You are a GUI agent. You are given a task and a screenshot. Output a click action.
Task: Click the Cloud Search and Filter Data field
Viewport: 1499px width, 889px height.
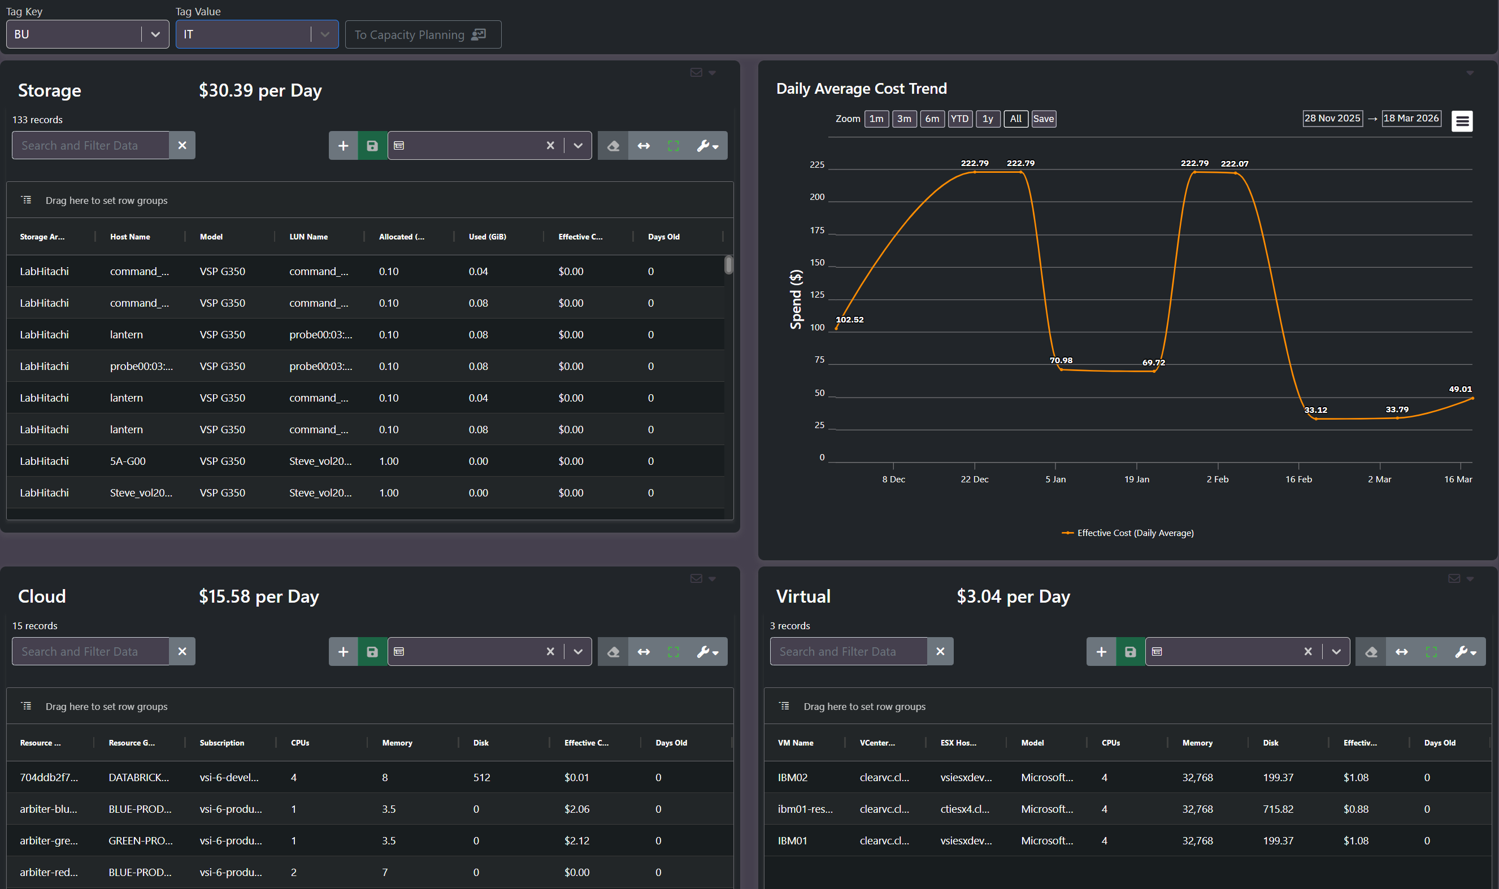coord(90,652)
